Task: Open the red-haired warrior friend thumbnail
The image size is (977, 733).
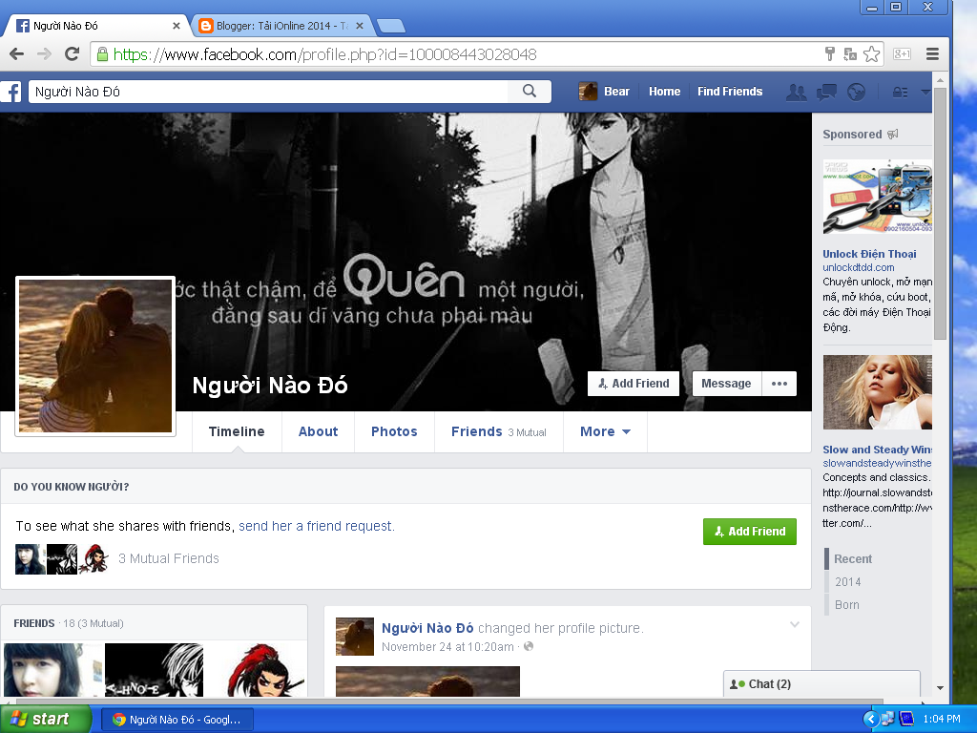Action: coord(256,670)
